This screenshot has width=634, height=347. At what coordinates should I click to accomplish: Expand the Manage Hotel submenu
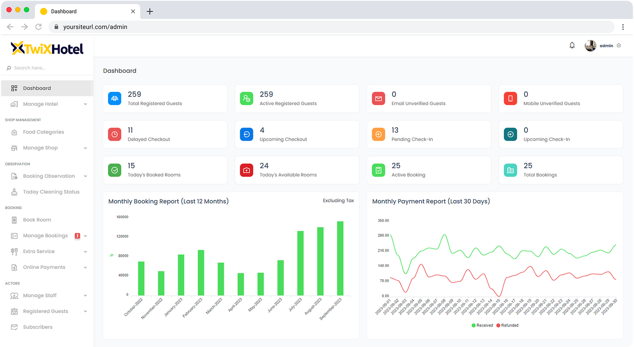pos(85,104)
